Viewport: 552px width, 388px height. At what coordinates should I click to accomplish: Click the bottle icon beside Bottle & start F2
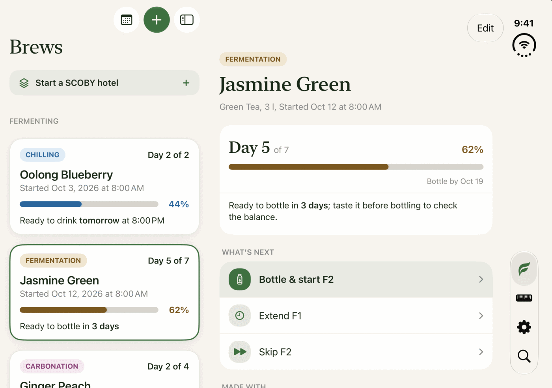click(240, 279)
